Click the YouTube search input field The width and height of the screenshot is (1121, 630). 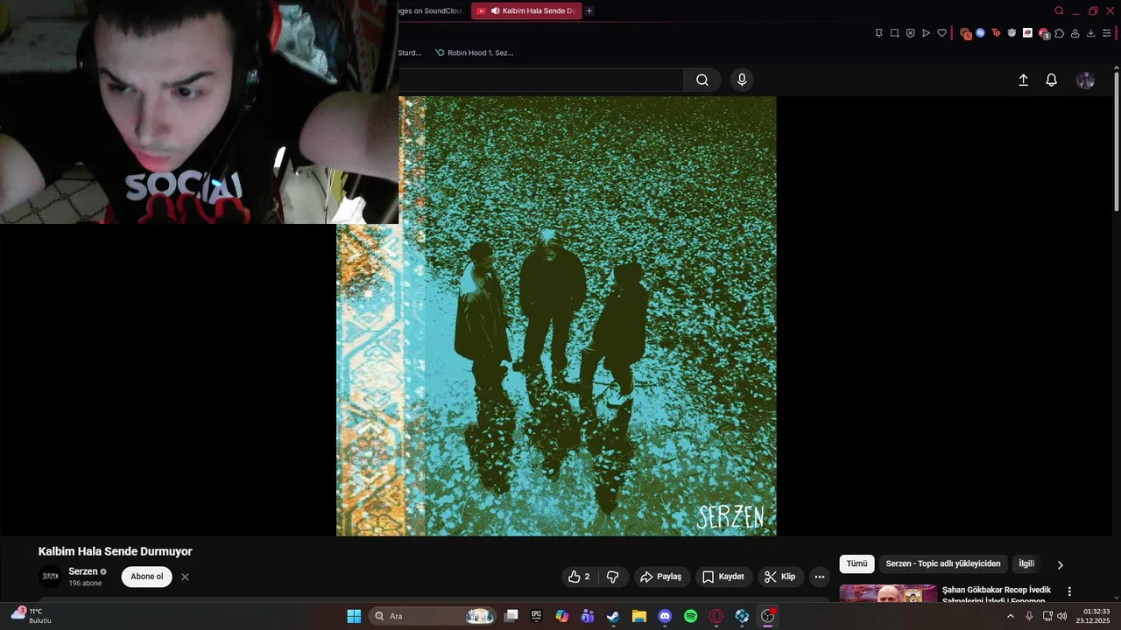tap(540, 80)
